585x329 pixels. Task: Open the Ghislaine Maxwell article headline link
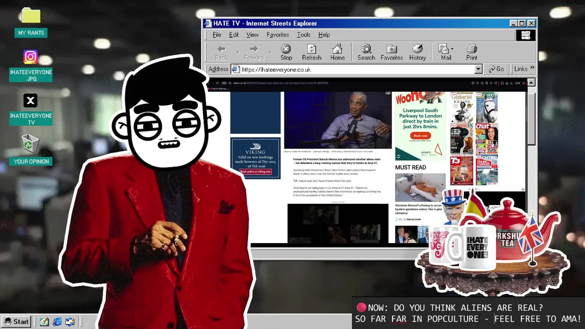419,209
